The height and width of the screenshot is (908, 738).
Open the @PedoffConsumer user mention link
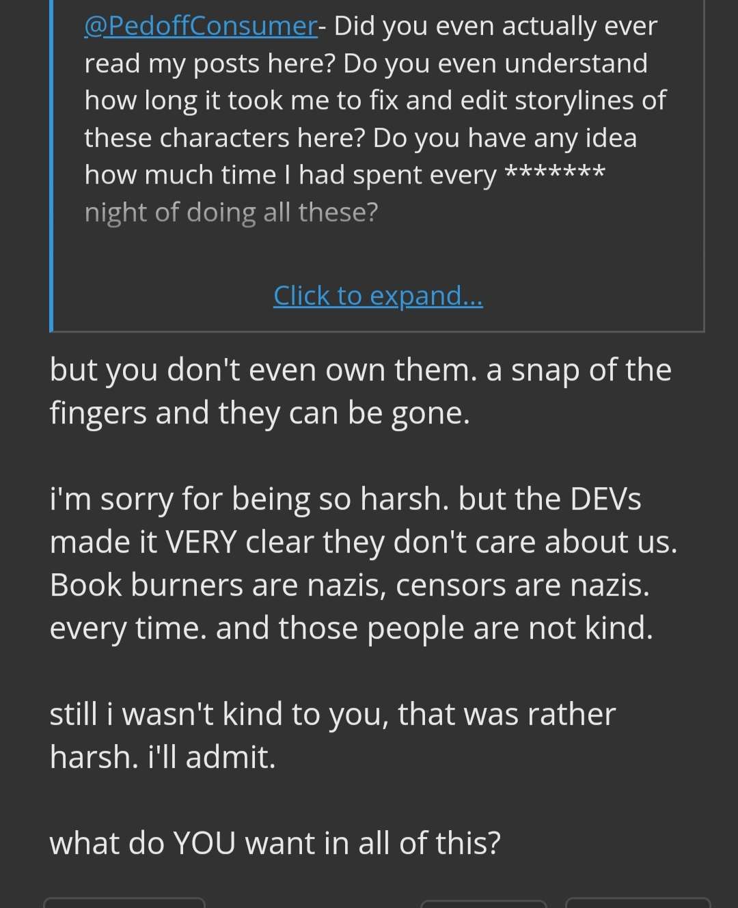click(201, 26)
